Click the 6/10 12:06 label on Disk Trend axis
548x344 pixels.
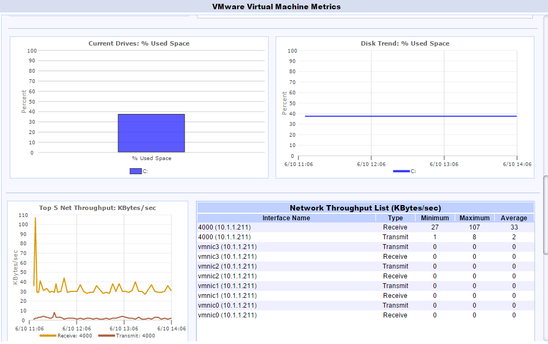[x=371, y=164]
